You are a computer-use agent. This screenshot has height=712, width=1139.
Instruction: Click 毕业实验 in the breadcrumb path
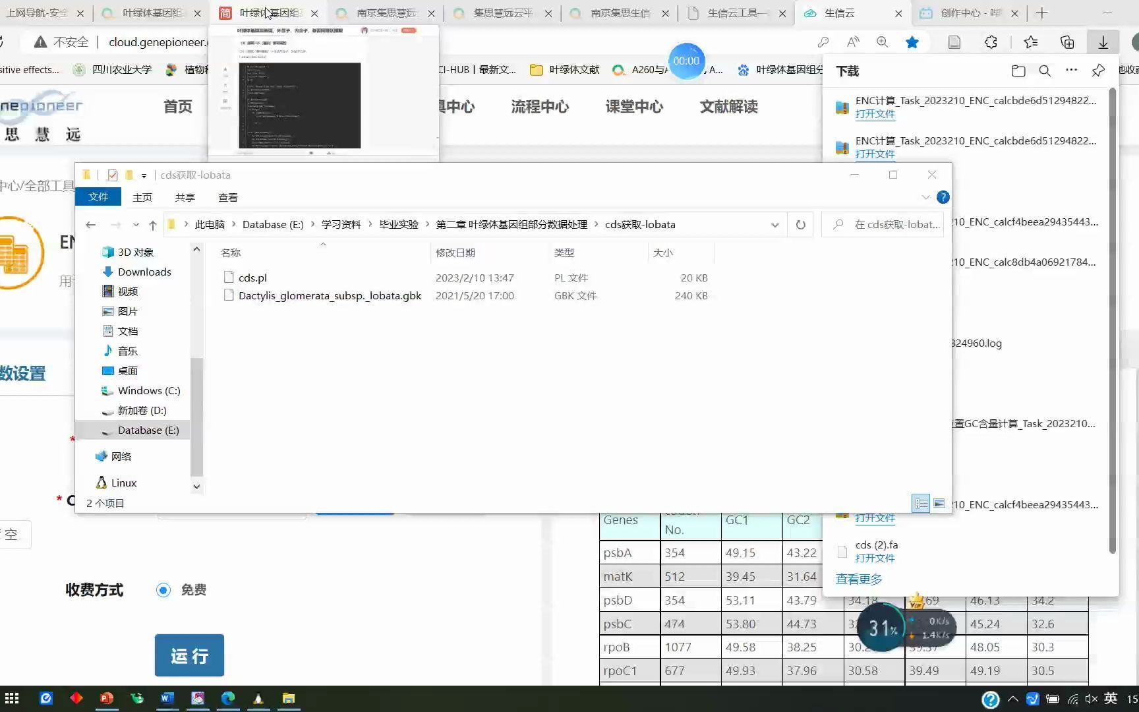tap(399, 225)
